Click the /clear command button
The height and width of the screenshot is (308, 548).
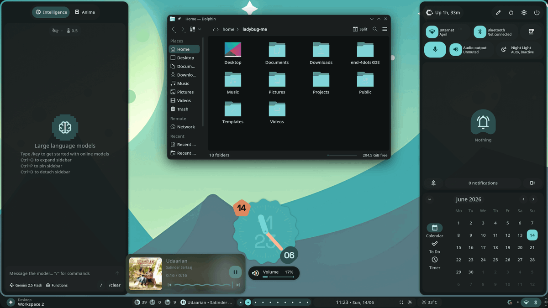click(x=115, y=285)
